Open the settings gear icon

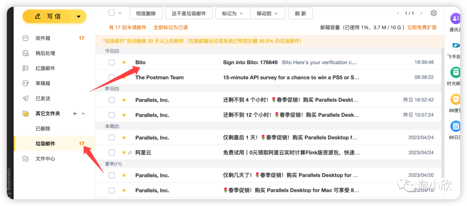[434, 13]
